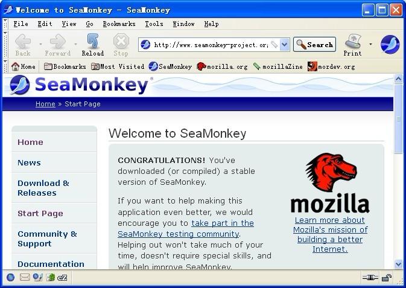Open the Edit menu
The image size is (406, 288).
click(x=45, y=24)
